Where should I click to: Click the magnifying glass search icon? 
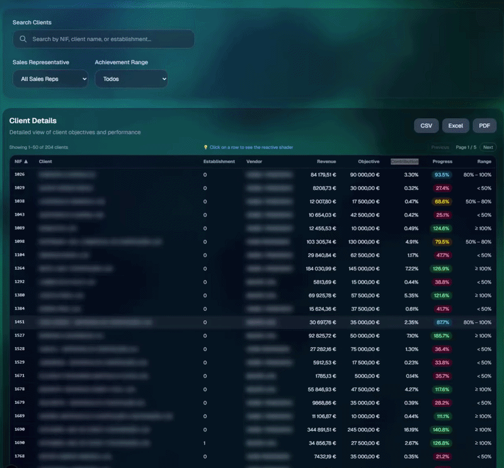point(23,39)
